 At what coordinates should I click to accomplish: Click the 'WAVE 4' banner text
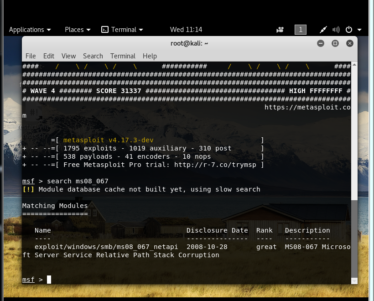click(43, 91)
